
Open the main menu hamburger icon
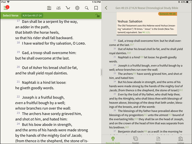coord(5,8)
